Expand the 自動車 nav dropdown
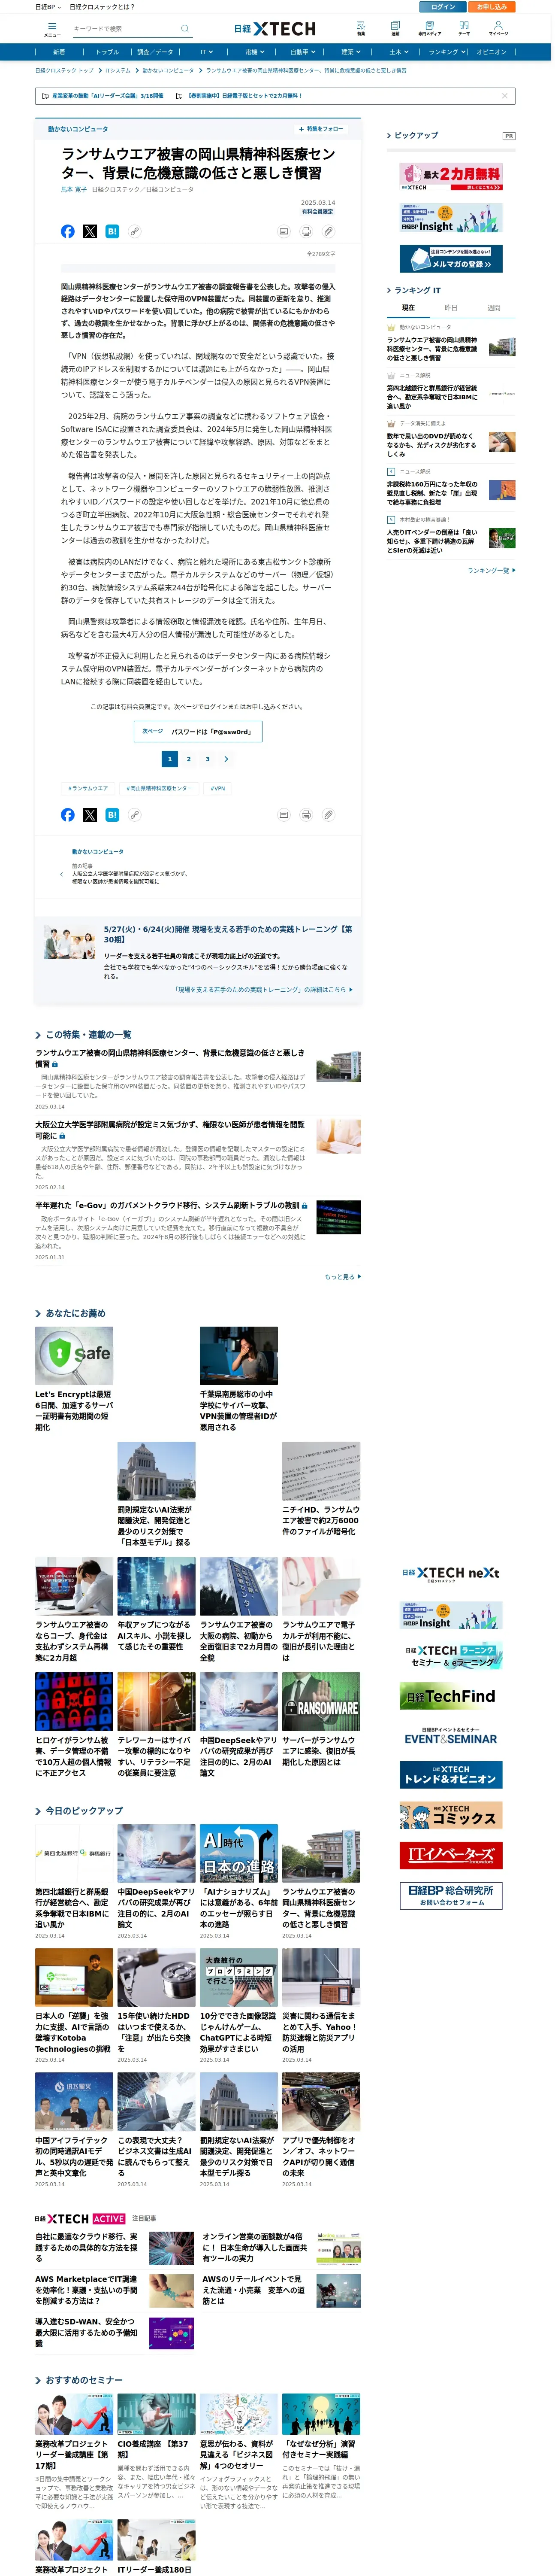 302,52
